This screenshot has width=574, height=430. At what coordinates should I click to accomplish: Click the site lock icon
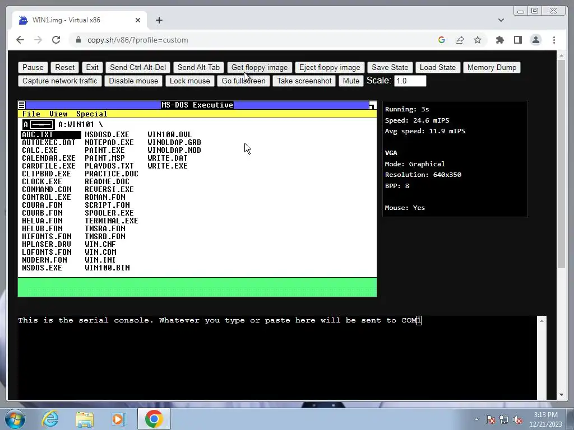click(78, 40)
